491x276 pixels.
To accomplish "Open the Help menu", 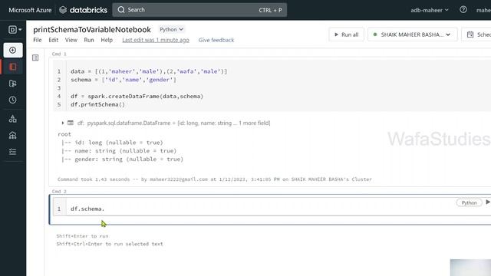I will click(107, 40).
